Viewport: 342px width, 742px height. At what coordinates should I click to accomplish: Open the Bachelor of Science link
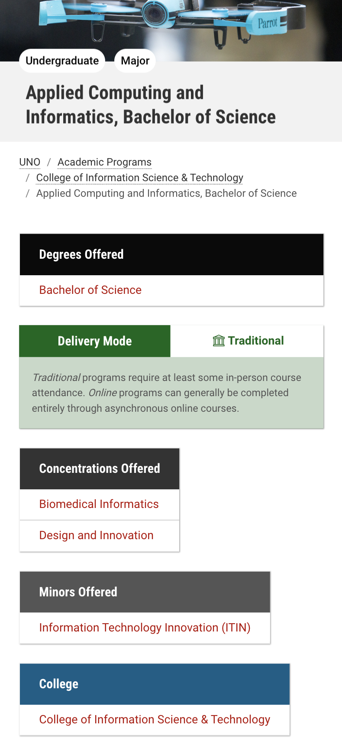(90, 290)
